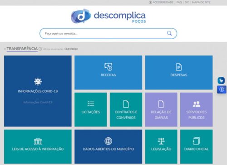
Task: Click the magnifying glass search icon
Action: 169,33
